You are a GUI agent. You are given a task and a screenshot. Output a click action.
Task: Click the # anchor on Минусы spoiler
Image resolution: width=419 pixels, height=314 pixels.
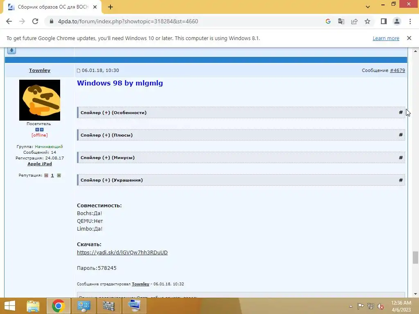coord(401,157)
